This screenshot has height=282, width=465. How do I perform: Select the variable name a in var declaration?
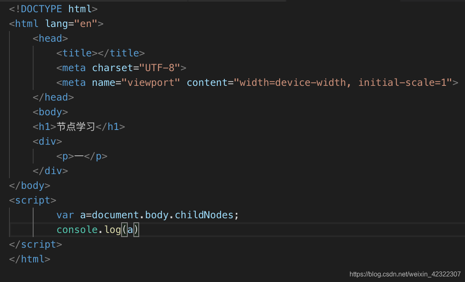(84, 215)
